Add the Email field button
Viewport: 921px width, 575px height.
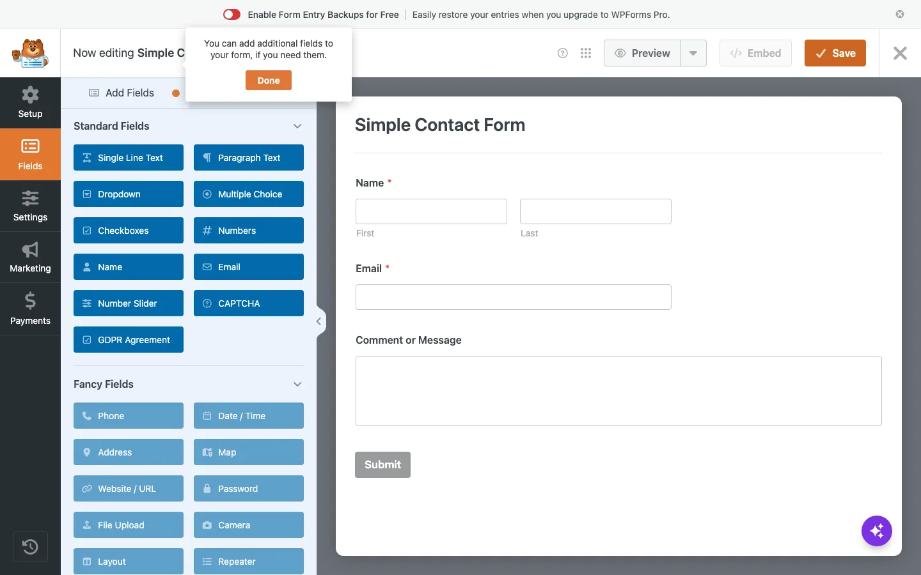(249, 267)
